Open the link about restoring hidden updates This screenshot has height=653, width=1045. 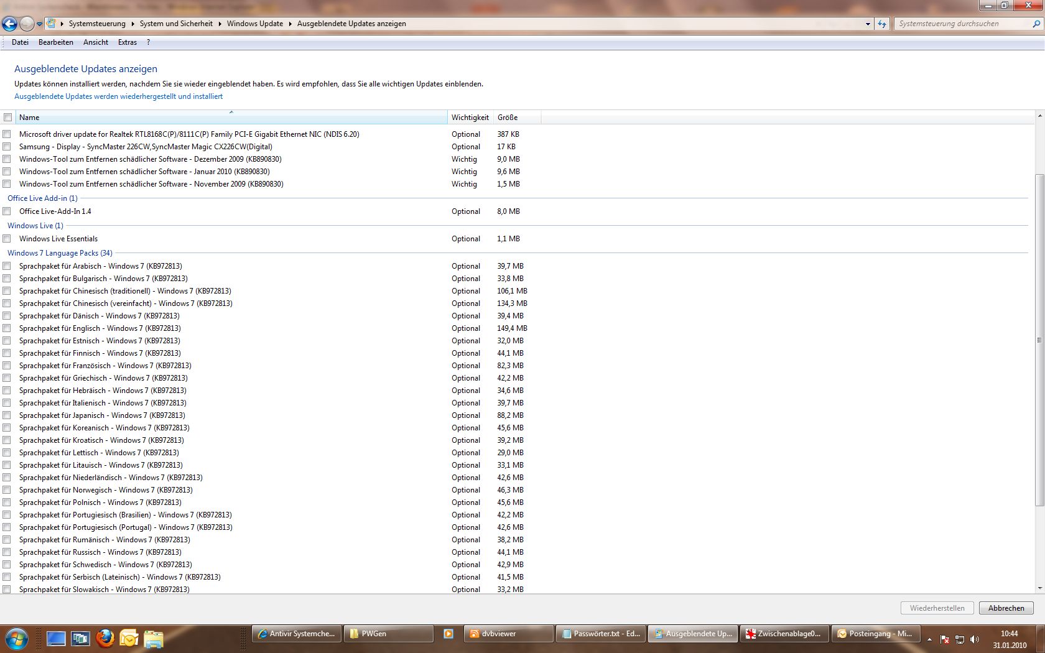click(118, 96)
